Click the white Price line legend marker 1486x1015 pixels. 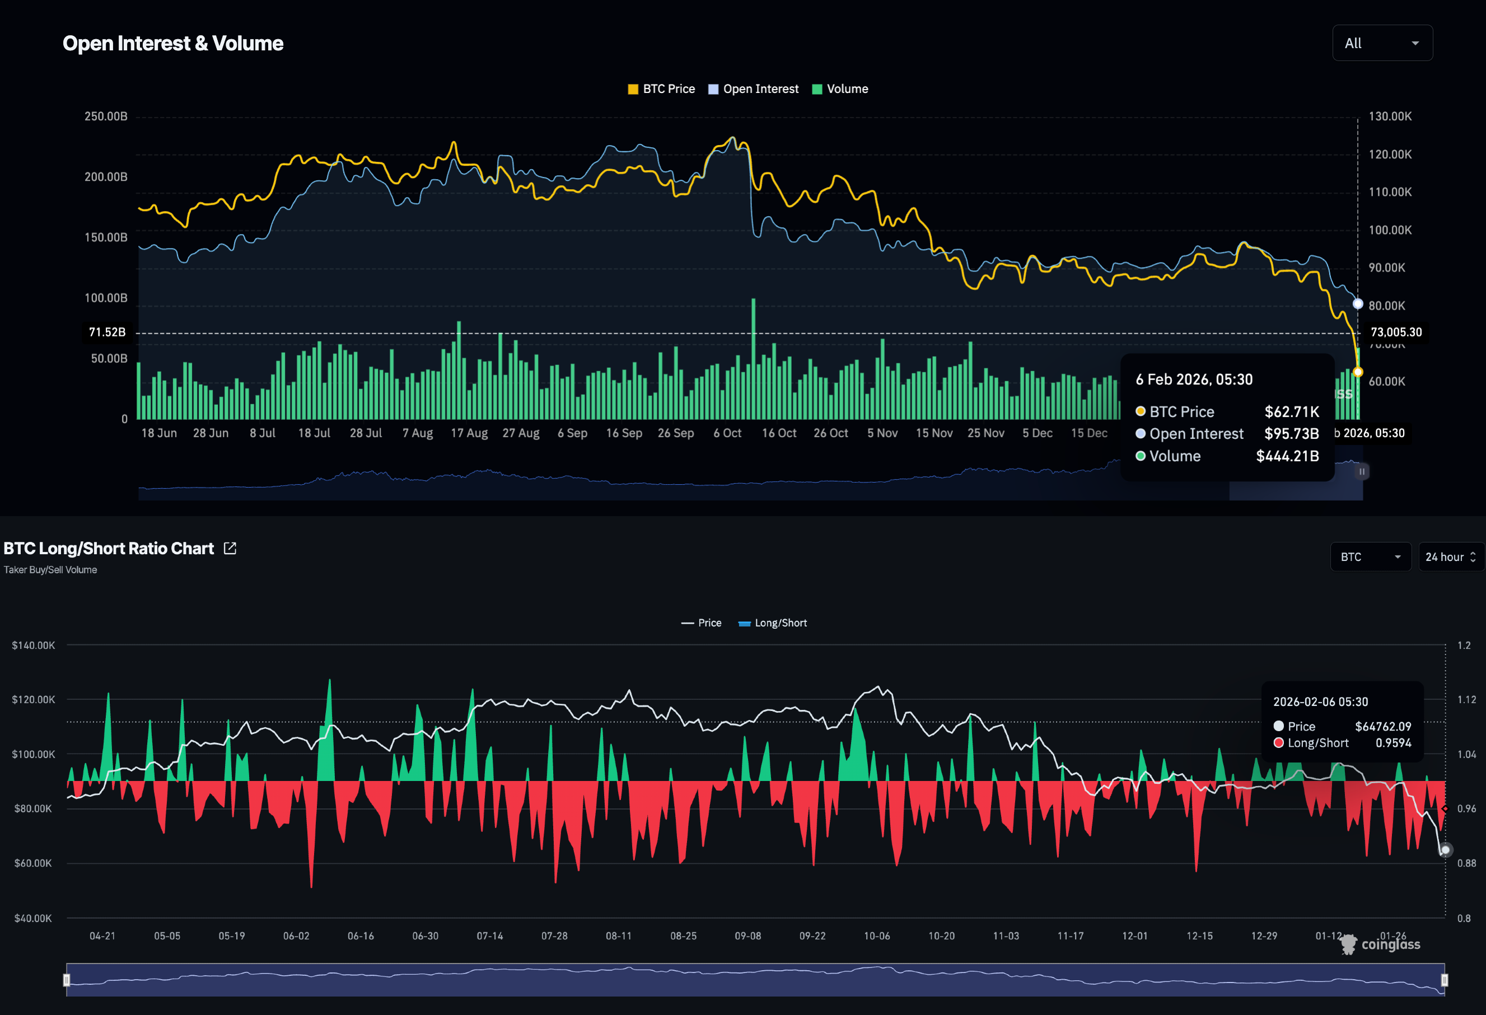(x=688, y=623)
